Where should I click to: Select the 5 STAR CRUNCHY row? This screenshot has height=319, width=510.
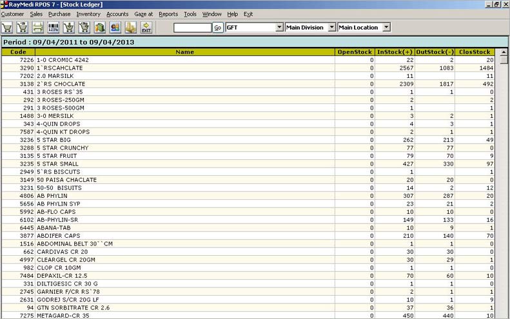(x=248, y=148)
